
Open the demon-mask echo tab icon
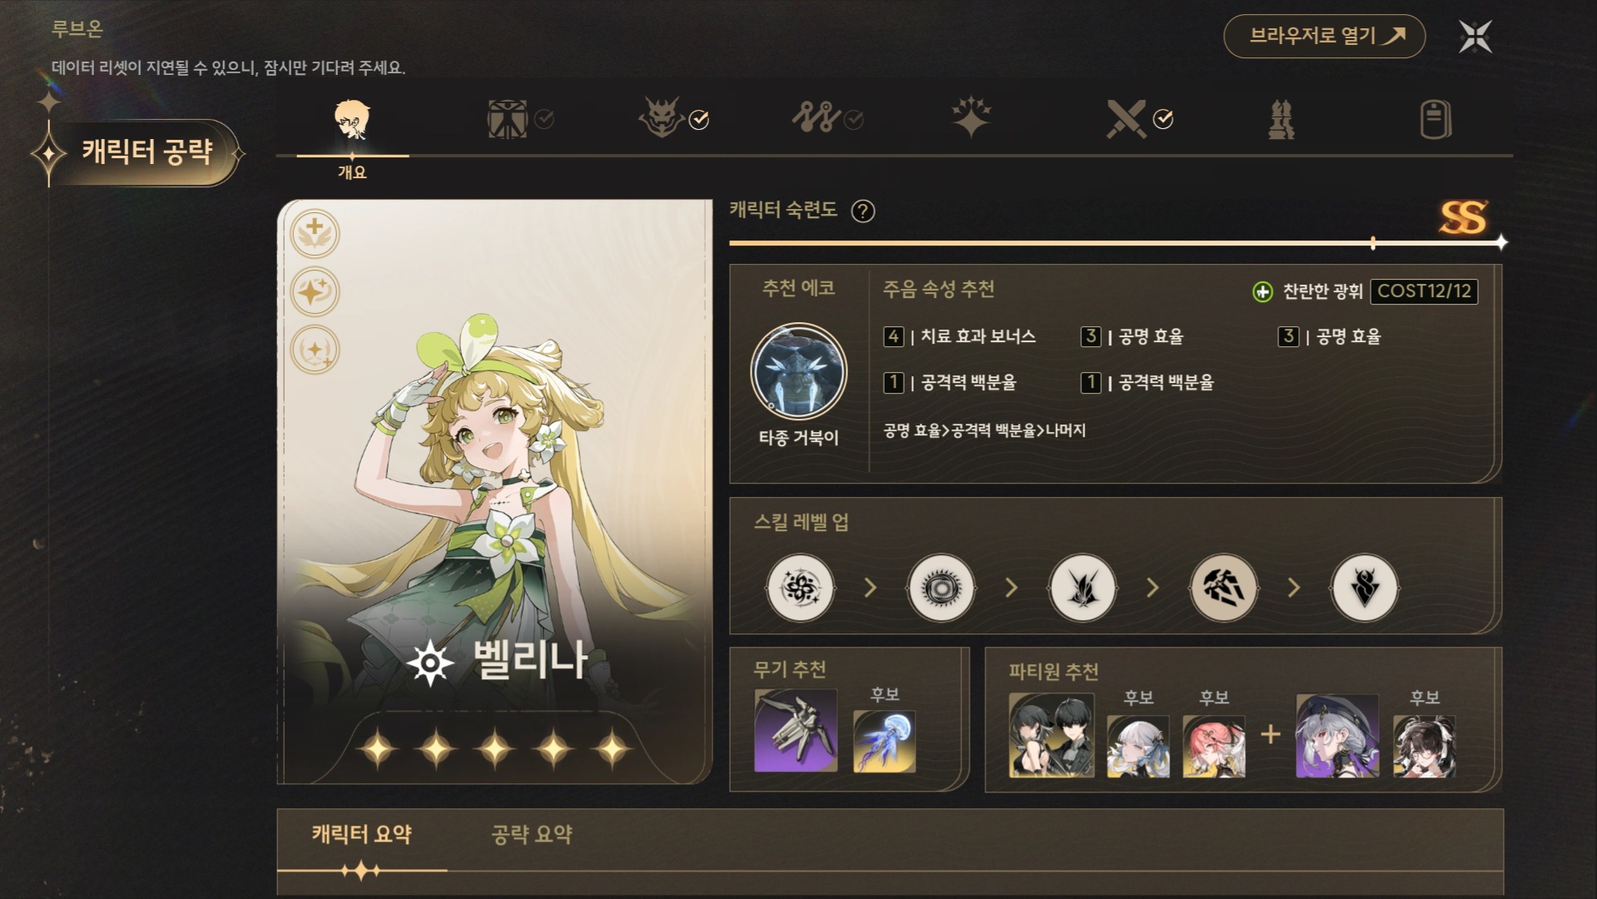click(661, 117)
